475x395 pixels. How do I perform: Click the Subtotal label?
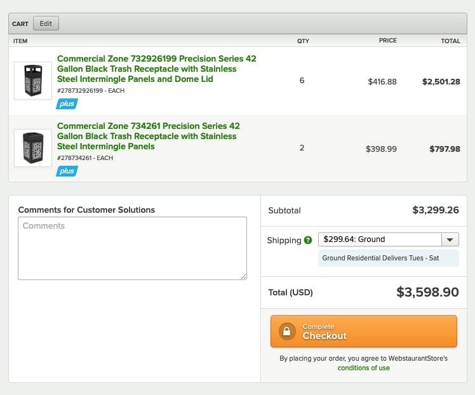(284, 211)
